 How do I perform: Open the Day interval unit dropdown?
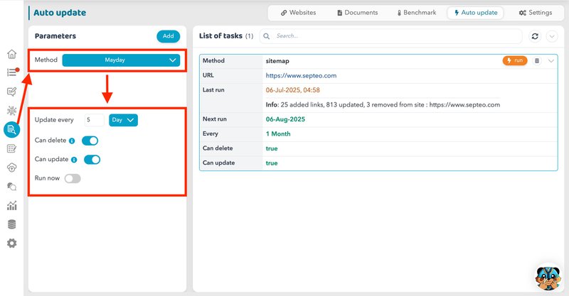(123, 120)
